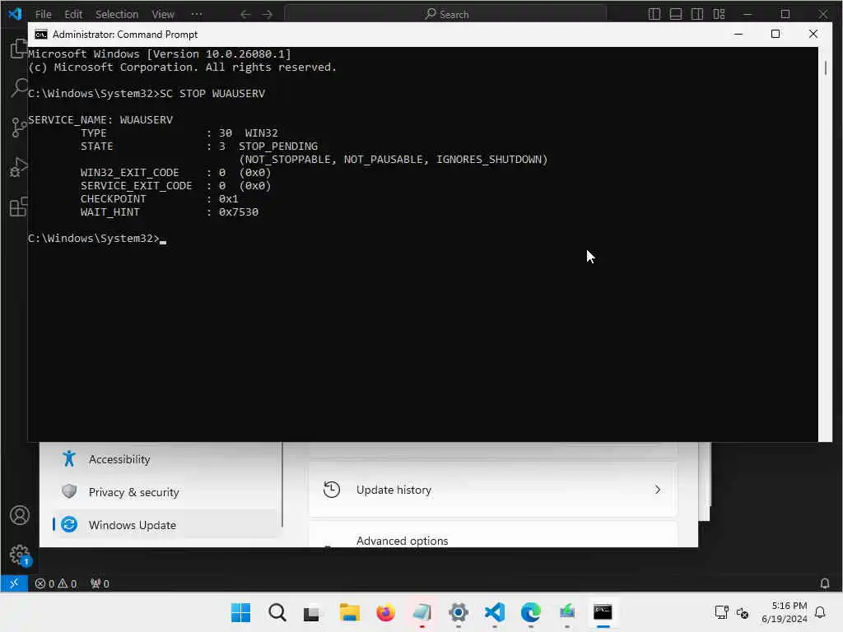Launch Firefox from the taskbar

[x=385, y=612]
